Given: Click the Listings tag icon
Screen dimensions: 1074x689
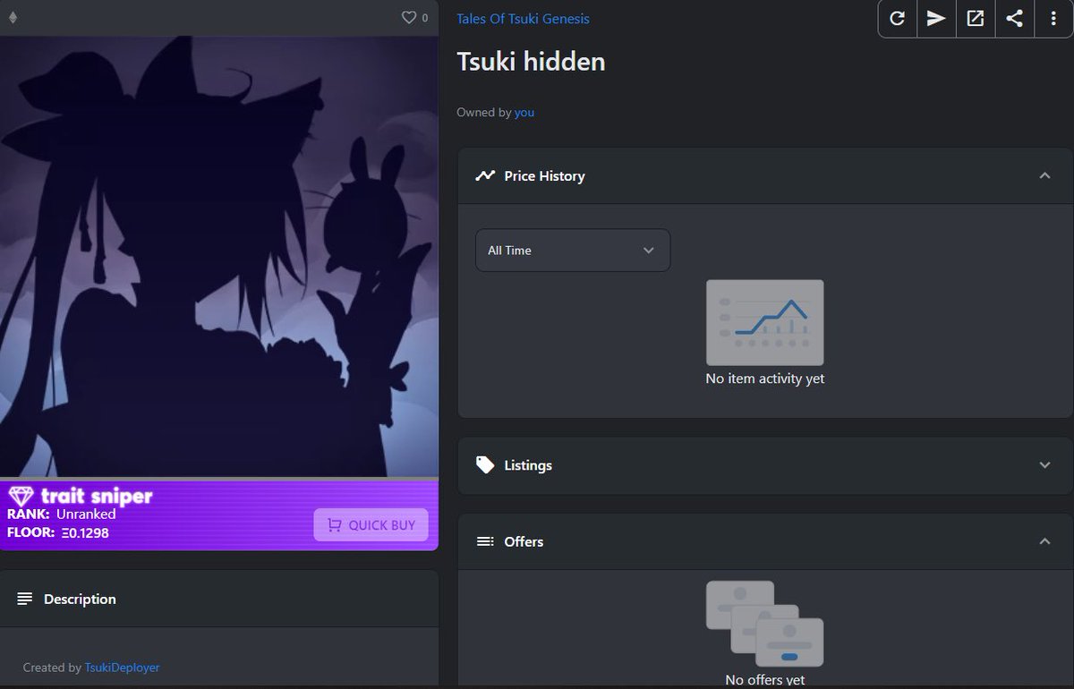Looking at the screenshot, I should (485, 465).
